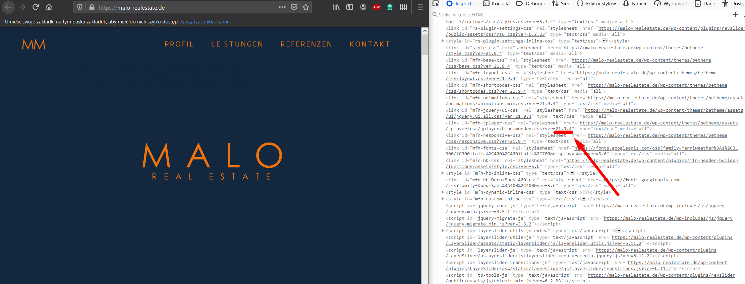Click Zarządzaj zakładkami link

pyautogui.click(x=206, y=22)
